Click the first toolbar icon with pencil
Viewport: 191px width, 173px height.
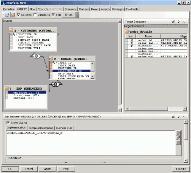(7, 15)
